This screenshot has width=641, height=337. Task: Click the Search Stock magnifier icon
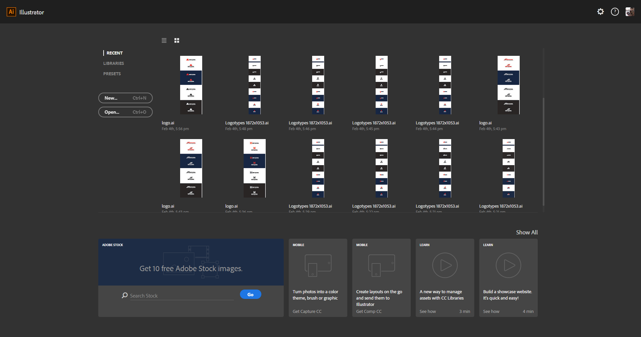[x=125, y=295]
